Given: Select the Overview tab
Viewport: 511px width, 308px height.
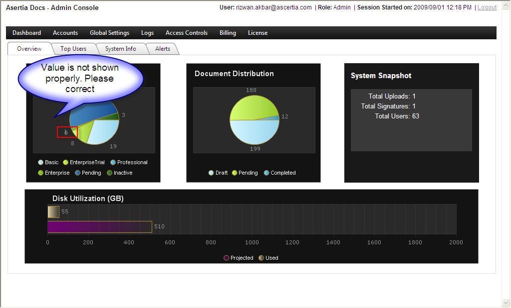Looking at the screenshot, I should (29, 49).
